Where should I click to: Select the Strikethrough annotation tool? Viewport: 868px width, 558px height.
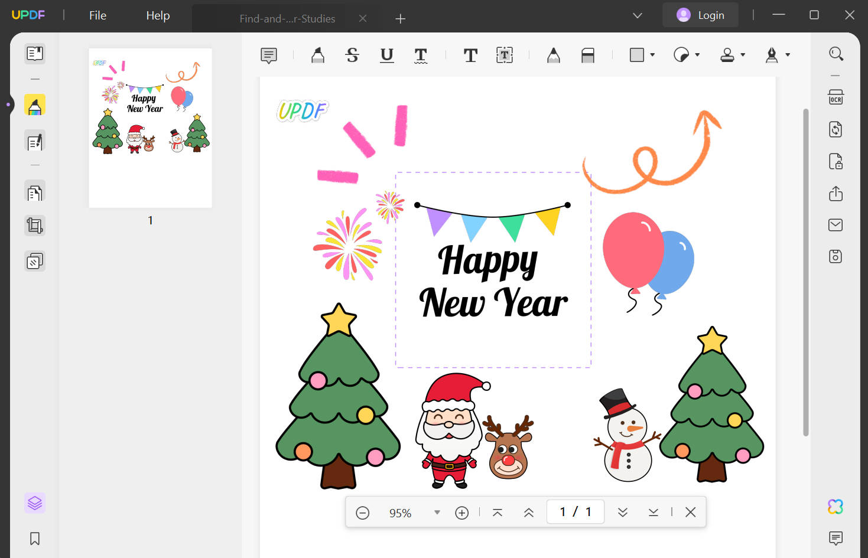click(x=352, y=55)
